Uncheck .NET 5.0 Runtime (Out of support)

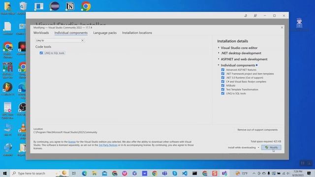(222, 78)
